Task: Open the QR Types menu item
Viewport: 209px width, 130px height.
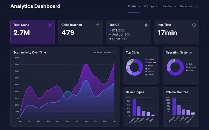Action: point(151,6)
